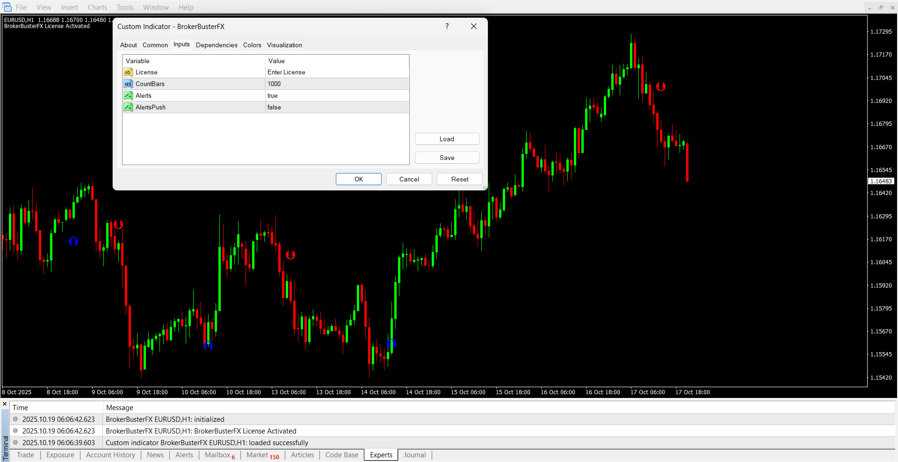This screenshot has height=462, width=898.
Task: Click the dialog help question mark
Action: point(447,26)
